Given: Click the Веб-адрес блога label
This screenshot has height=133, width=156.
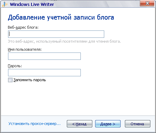Looking at the screenshot, I should tap(23, 27).
